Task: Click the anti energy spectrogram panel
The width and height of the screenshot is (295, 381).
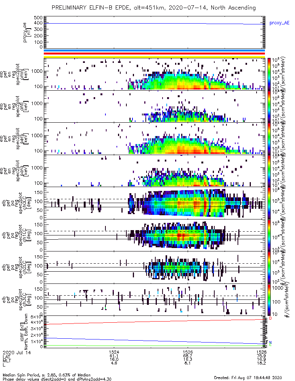Action: coord(154,106)
